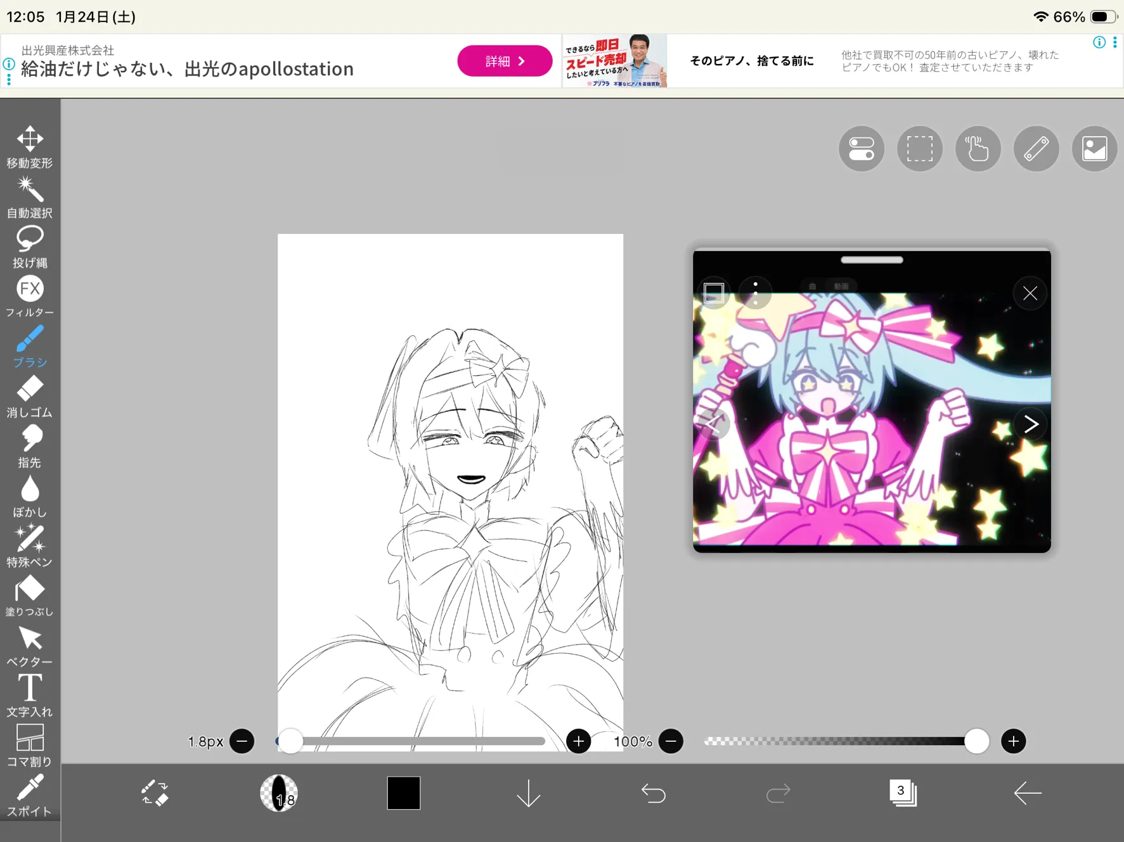The image size is (1124, 842).
Task: Open the FX フィルター filter tool
Action: click(30, 297)
